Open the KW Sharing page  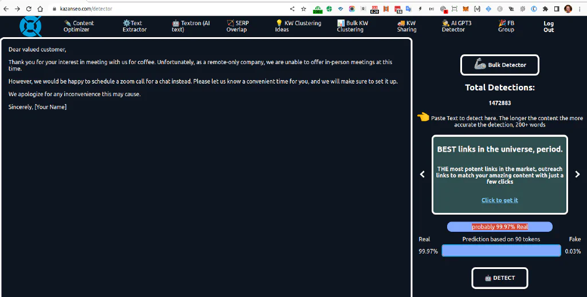pos(406,26)
